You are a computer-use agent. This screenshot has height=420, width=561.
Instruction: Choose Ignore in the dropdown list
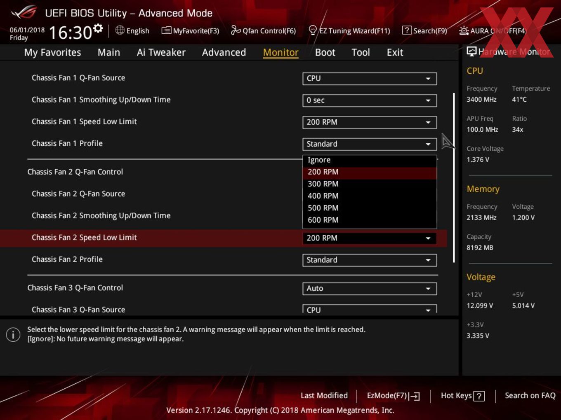click(x=370, y=160)
